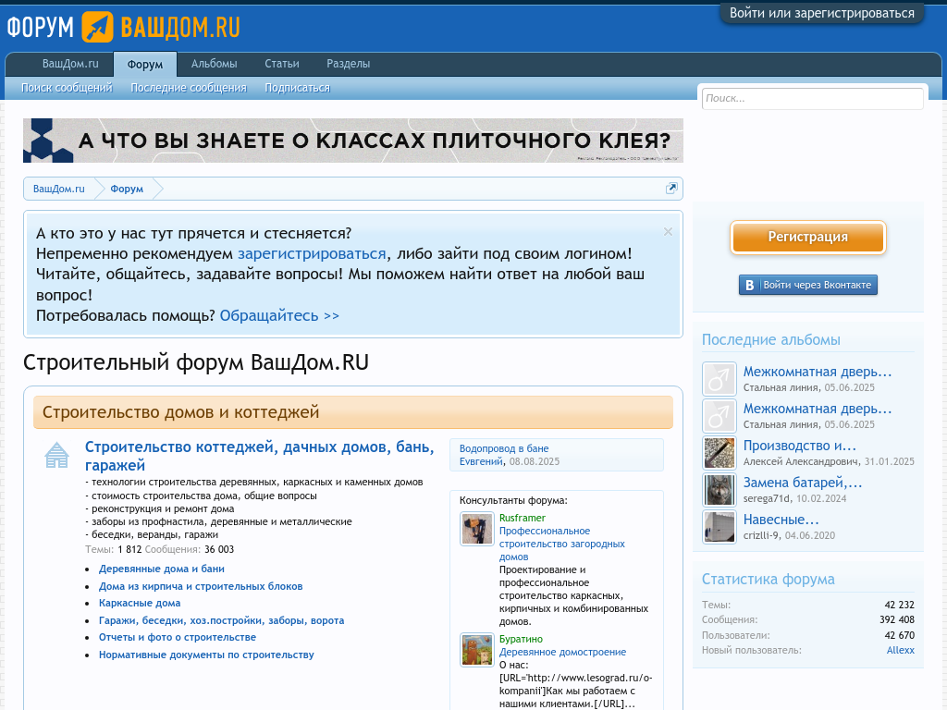This screenshot has width=947, height=710.
Task: Click into the Поиск search field
Action: click(x=812, y=98)
